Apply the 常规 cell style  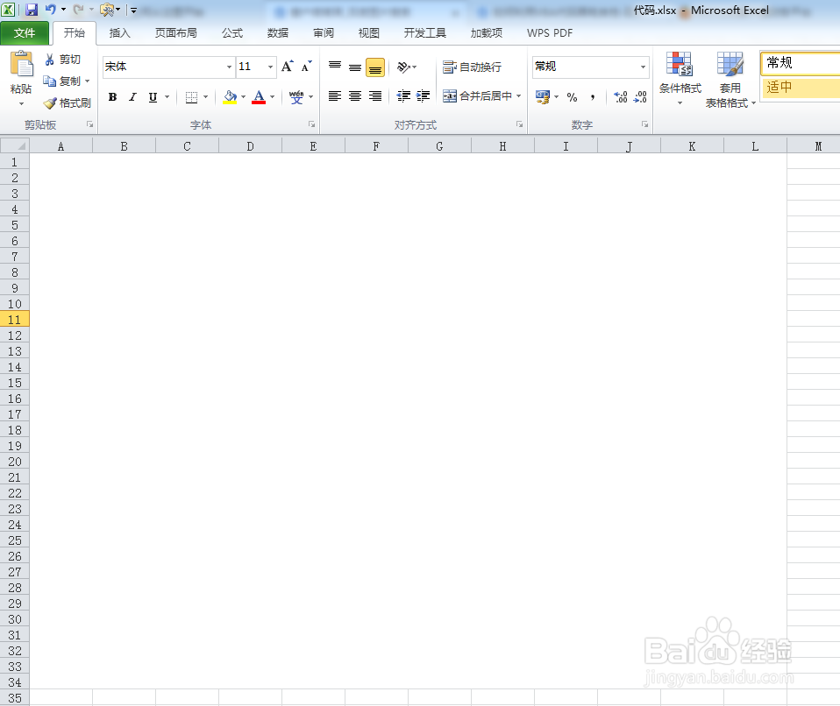tap(801, 63)
